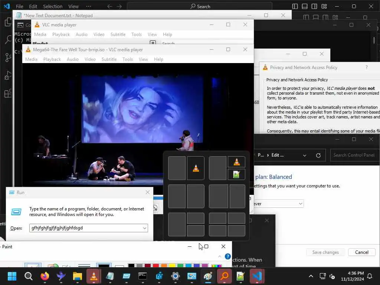This screenshot has width=380, height=285.
Task: Pick the red color swatch in Paint
Action: [156, 266]
